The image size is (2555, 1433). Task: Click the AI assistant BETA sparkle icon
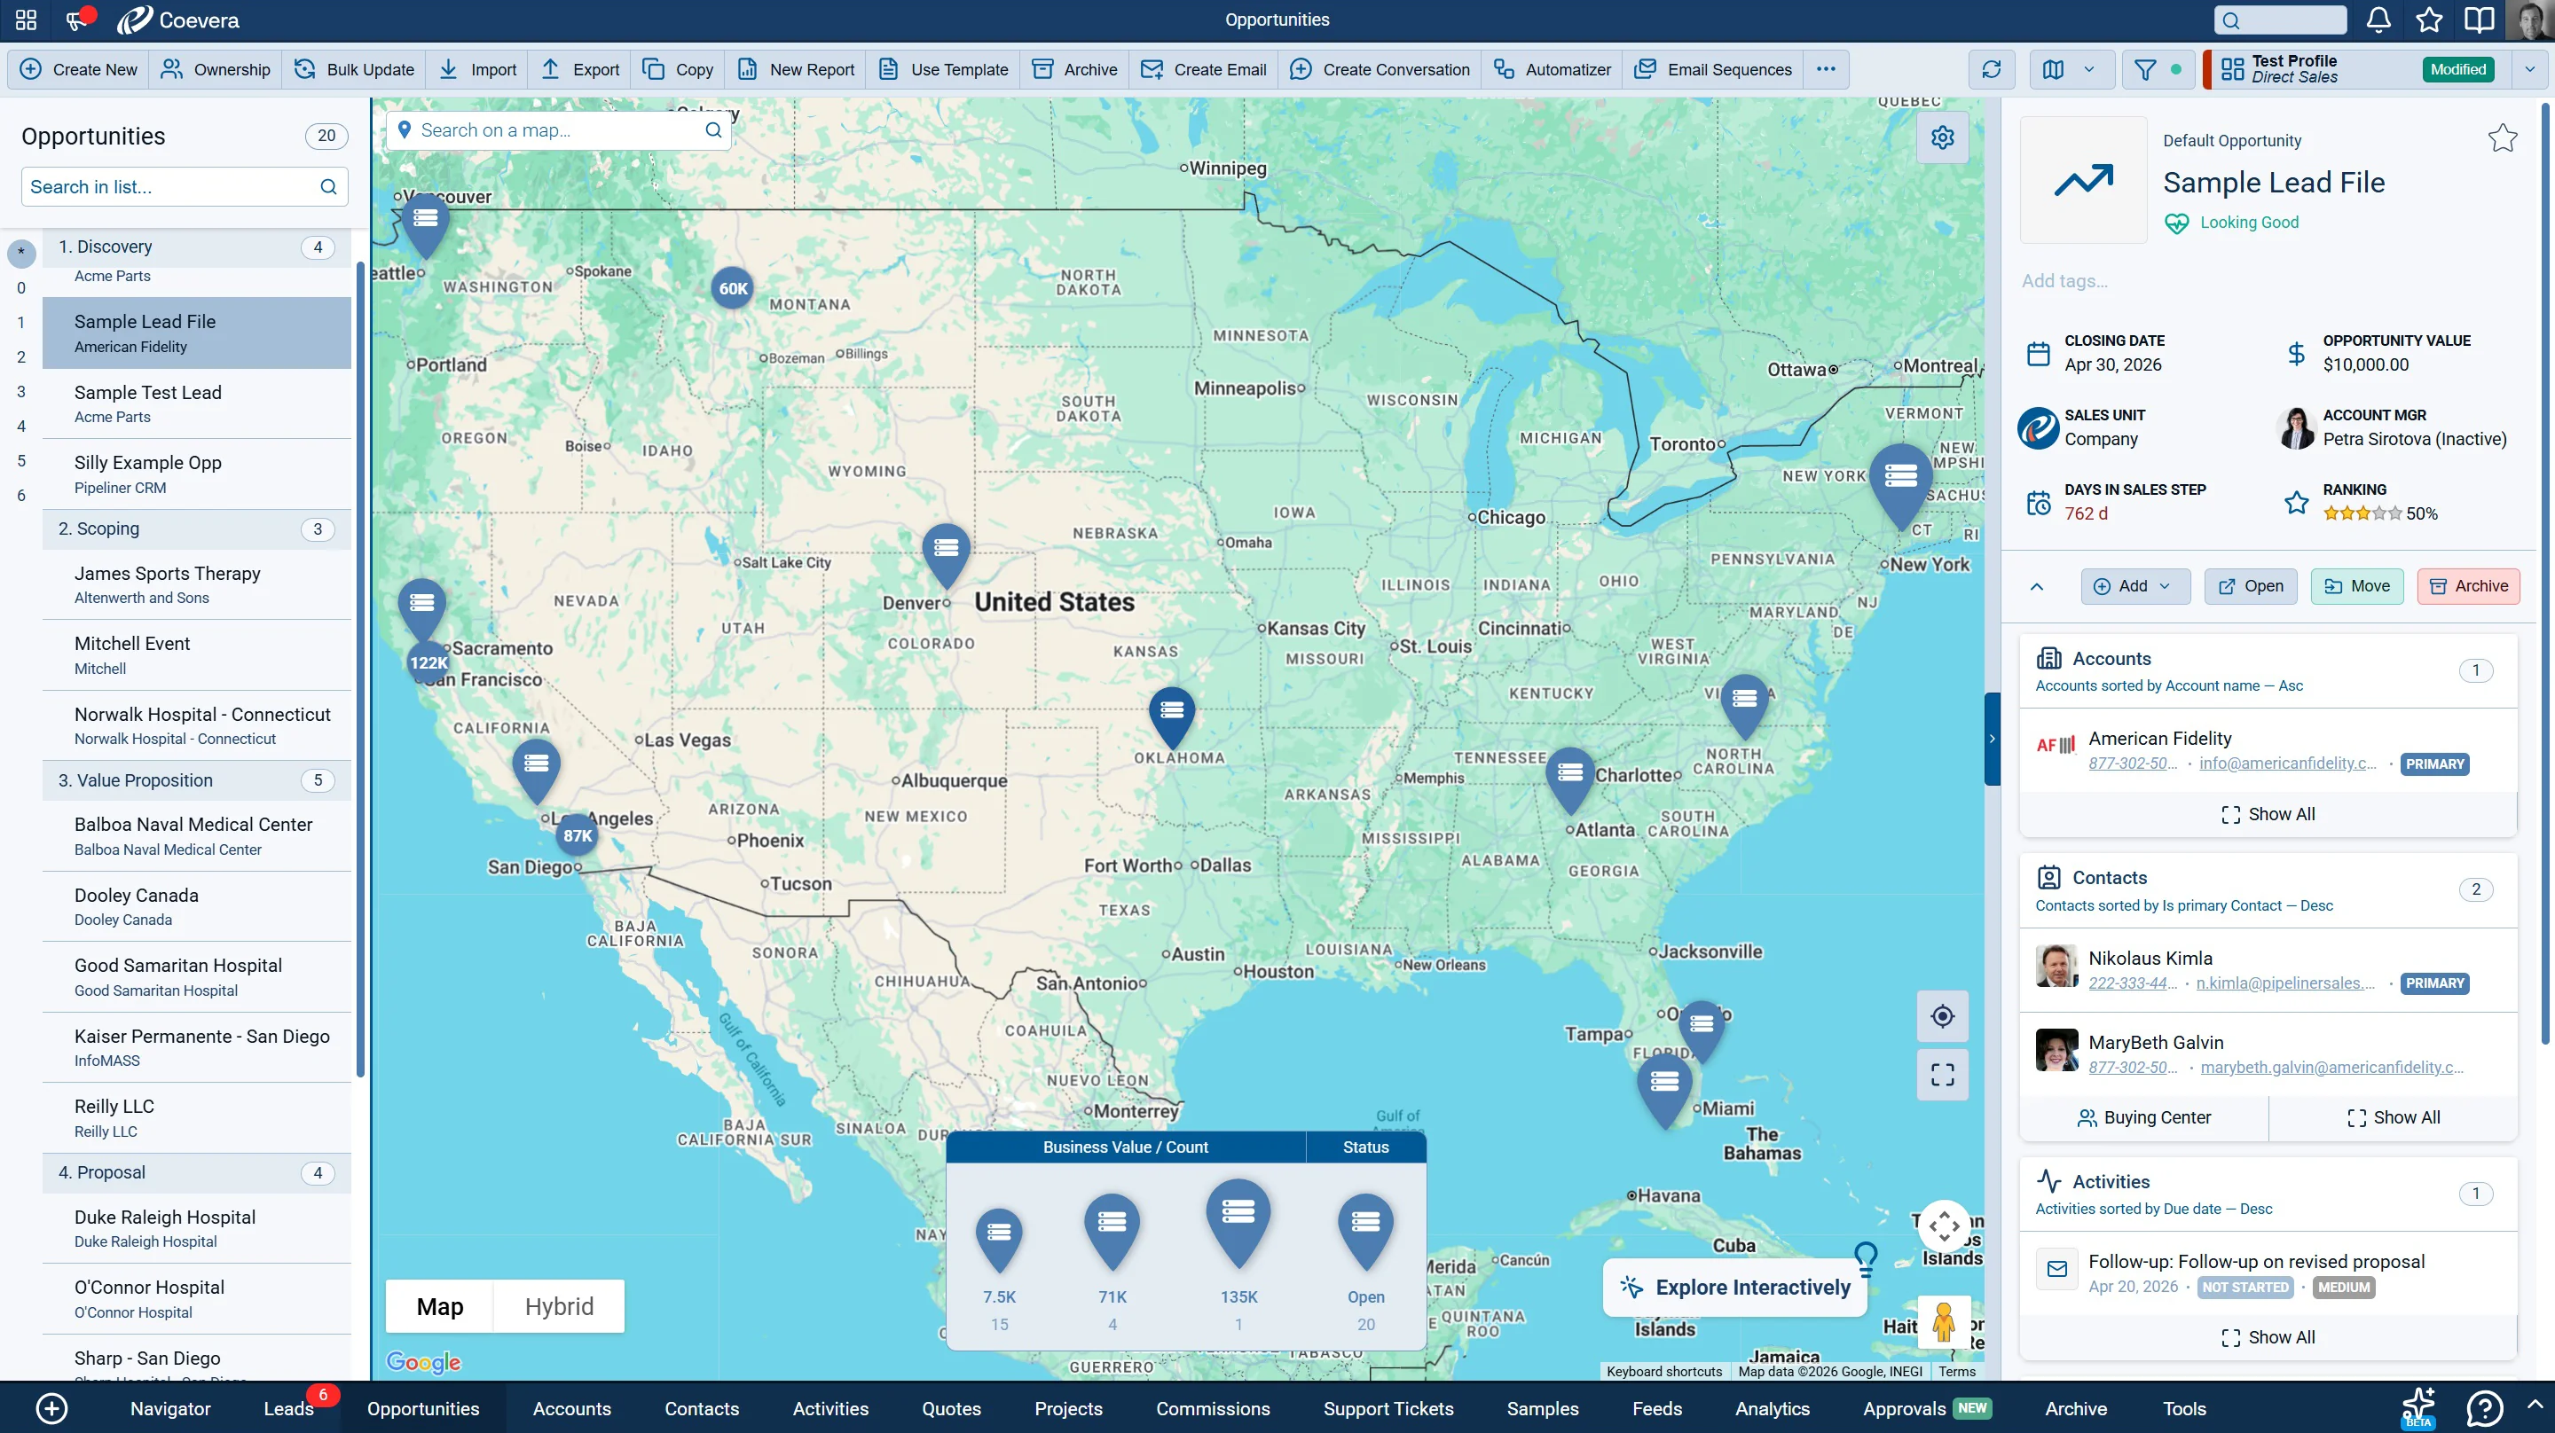(2418, 1408)
